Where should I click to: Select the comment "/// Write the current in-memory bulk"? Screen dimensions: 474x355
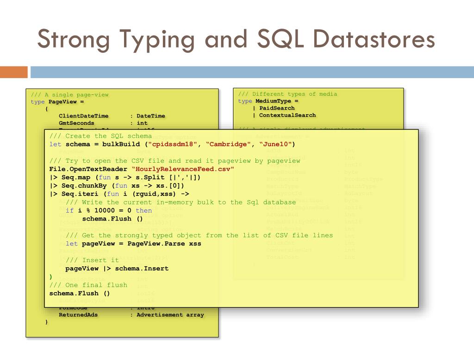point(181,202)
